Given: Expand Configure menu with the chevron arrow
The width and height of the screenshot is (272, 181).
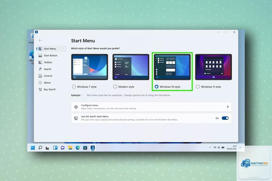Looking at the screenshot, I should tap(228, 107).
